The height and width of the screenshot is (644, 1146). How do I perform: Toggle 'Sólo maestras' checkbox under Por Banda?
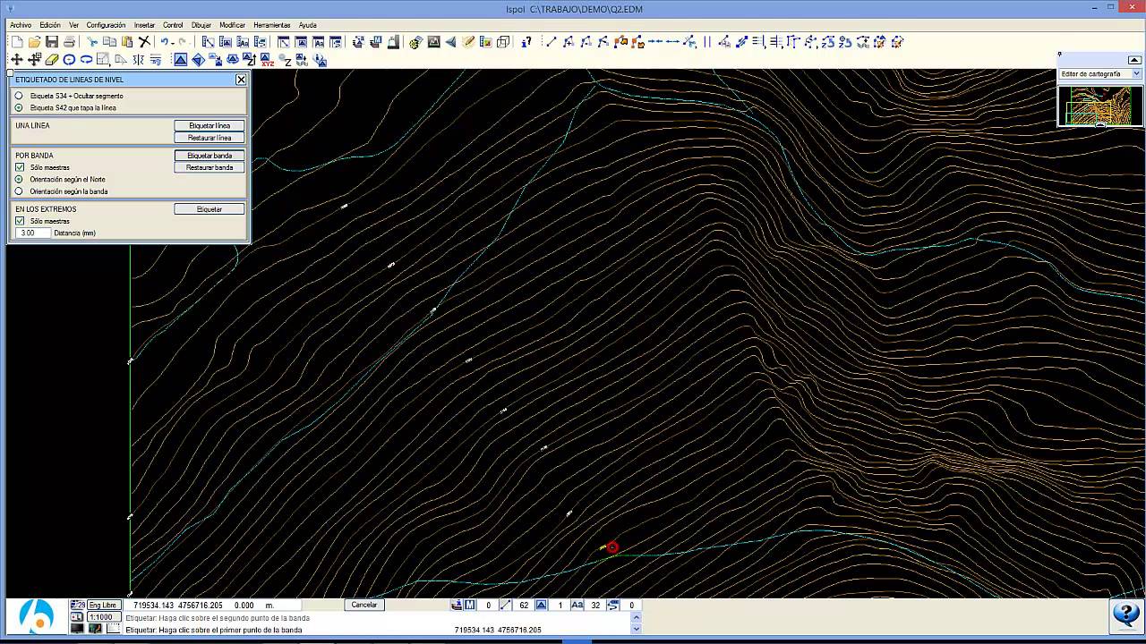click(20, 167)
